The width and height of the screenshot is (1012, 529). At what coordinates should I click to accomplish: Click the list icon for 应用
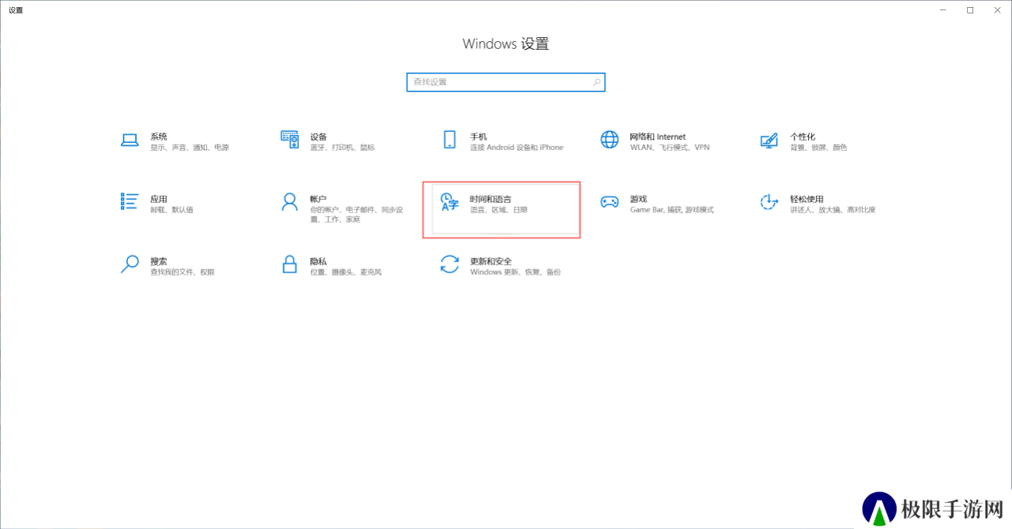[x=130, y=201]
